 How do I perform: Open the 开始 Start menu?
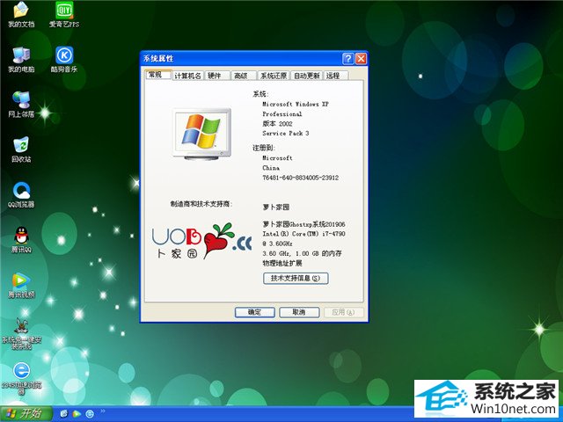(x=26, y=414)
